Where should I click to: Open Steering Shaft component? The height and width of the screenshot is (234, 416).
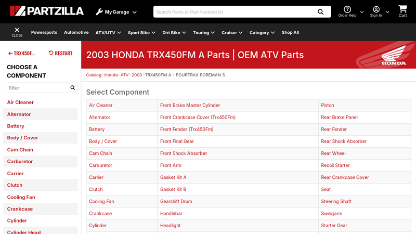[x=336, y=201]
